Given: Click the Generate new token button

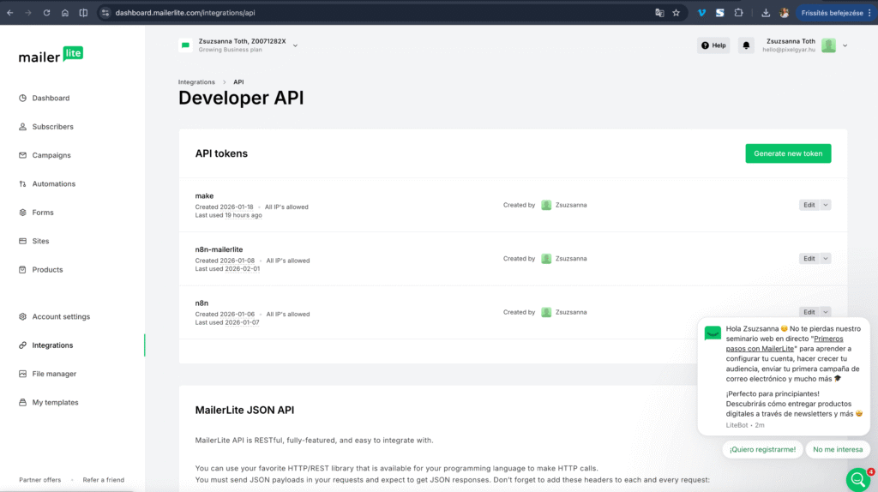Looking at the screenshot, I should coord(787,153).
